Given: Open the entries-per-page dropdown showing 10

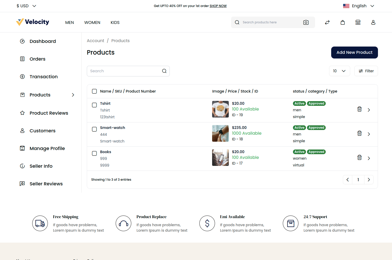Looking at the screenshot, I should (339, 71).
